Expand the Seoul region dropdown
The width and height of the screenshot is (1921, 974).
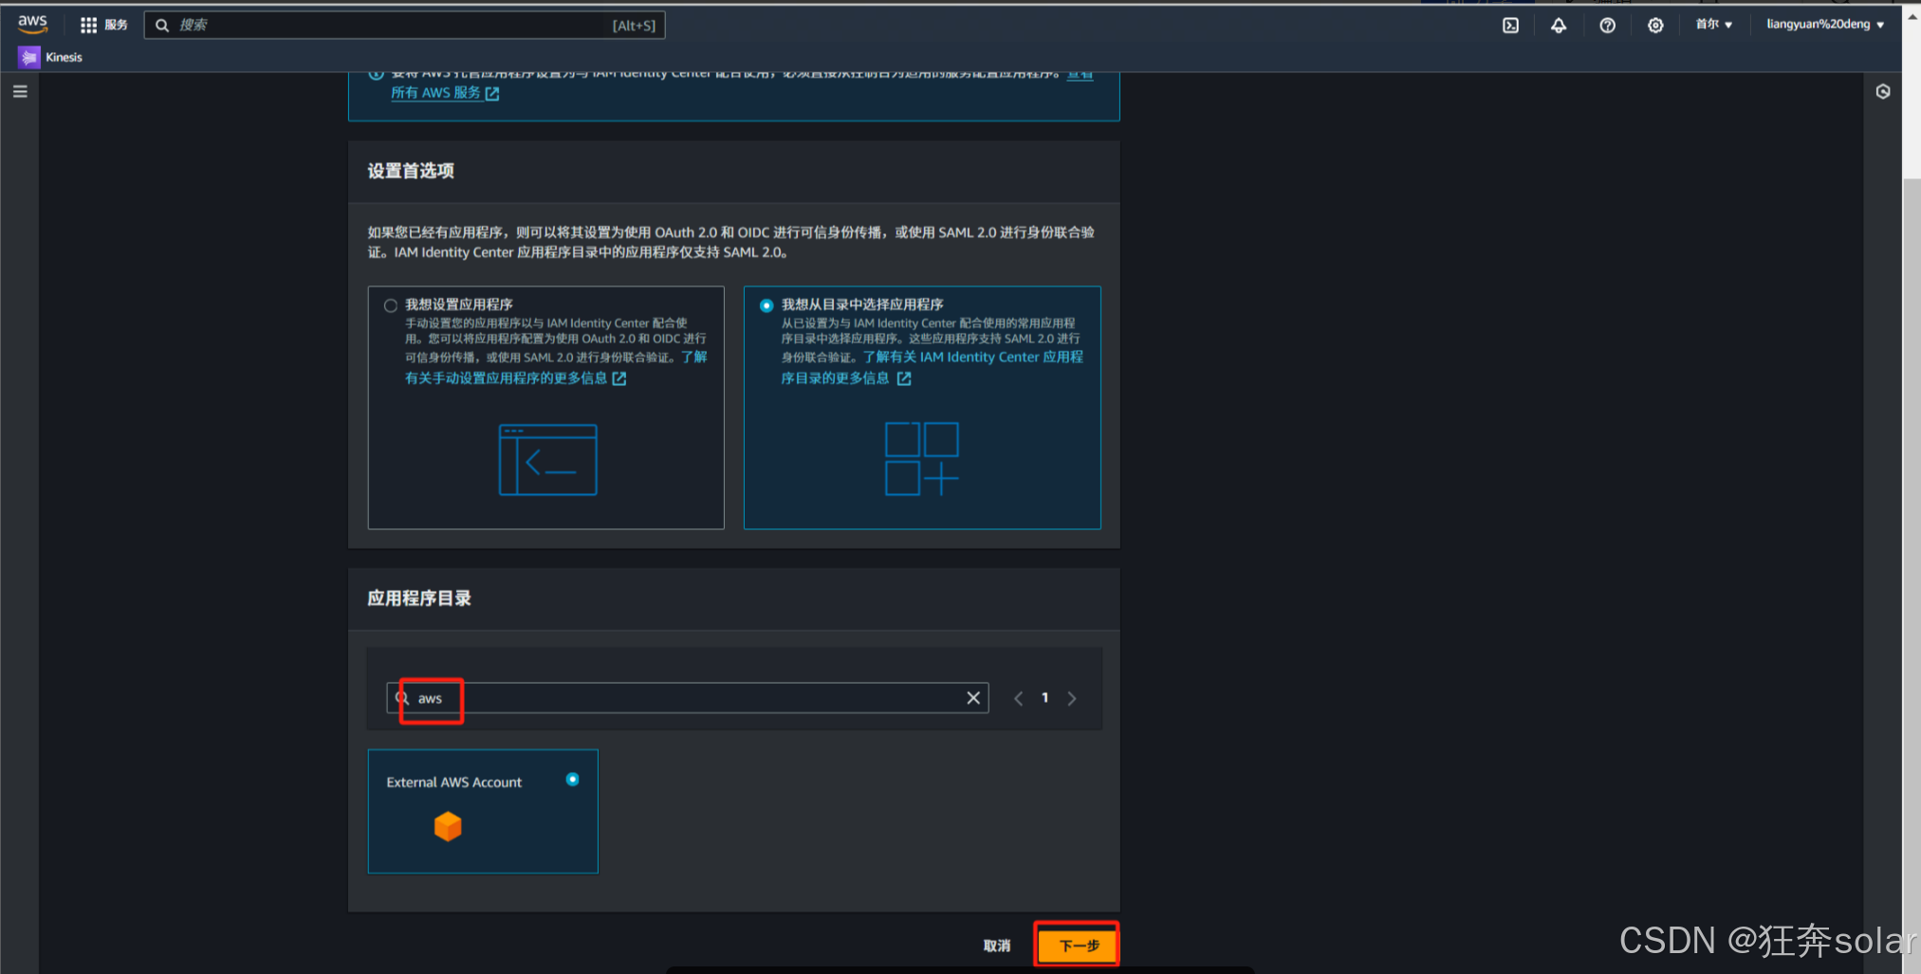(x=1713, y=25)
